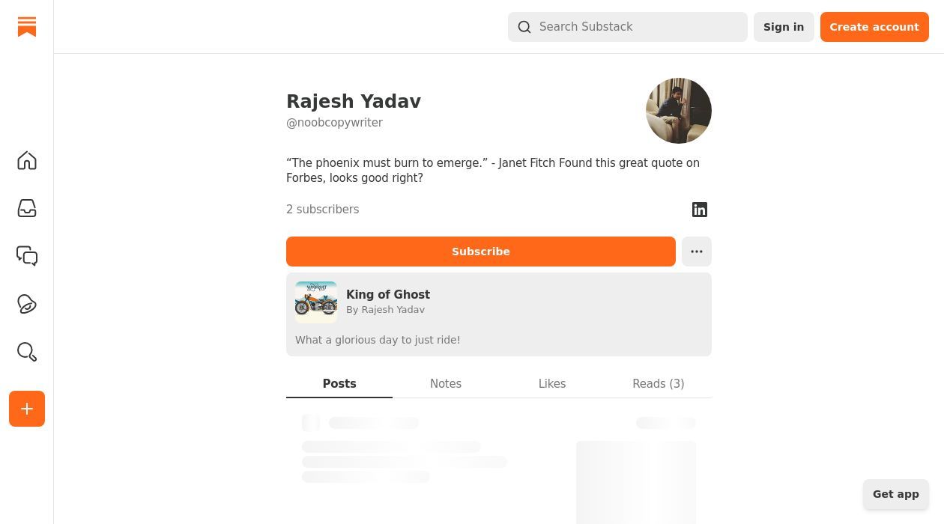Viewport: 944px width, 524px height.
Task: Click the Sign in button
Action: [784, 27]
